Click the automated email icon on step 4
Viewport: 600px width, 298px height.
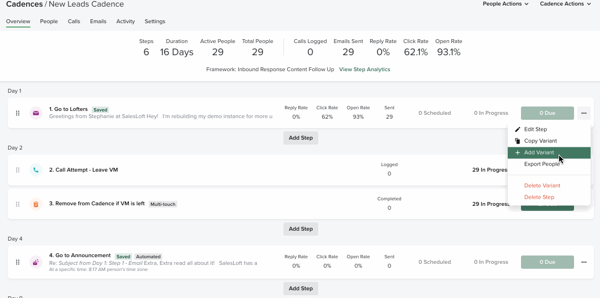coord(36,262)
